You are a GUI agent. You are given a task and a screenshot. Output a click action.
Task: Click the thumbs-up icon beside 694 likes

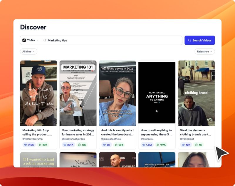tap(116, 145)
